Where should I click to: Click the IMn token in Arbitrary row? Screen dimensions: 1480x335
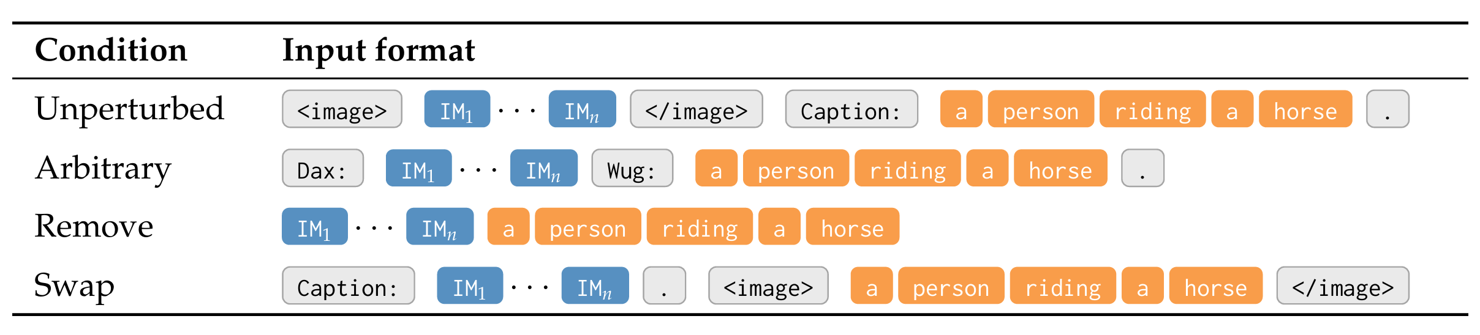coord(543,168)
